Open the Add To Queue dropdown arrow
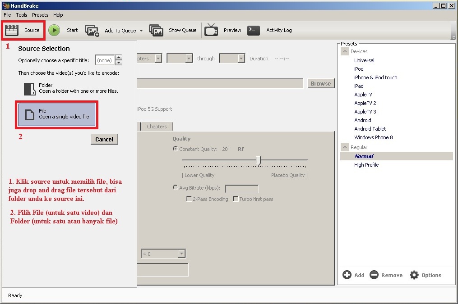This screenshot has height=304, width=458. (141, 30)
